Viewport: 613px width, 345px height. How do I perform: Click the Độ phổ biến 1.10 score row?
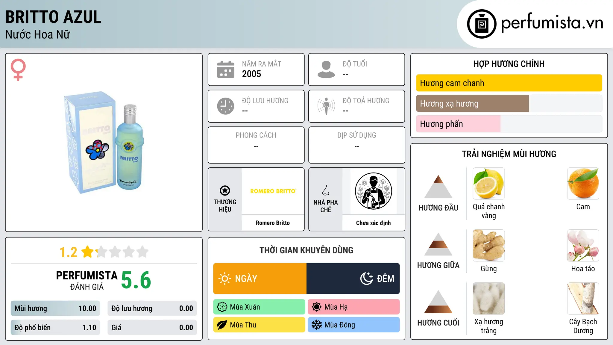(55, 328)
